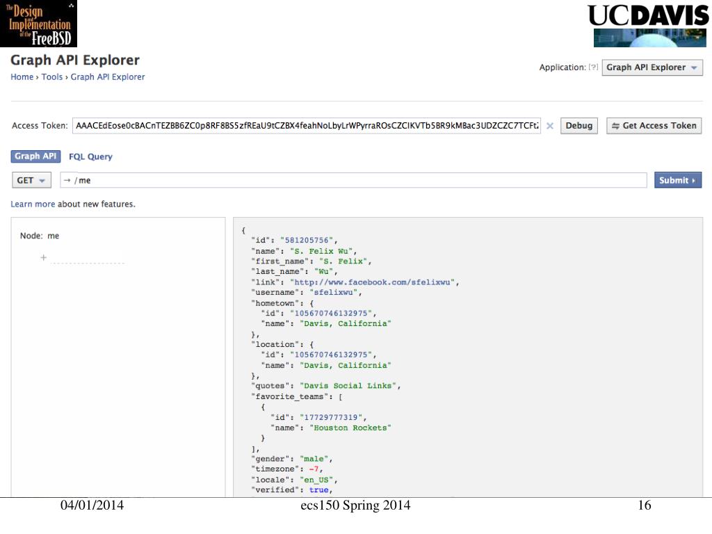Switch to the Graph API tab
This screenshot has height=534, width=712.
(x=35, y=156)
